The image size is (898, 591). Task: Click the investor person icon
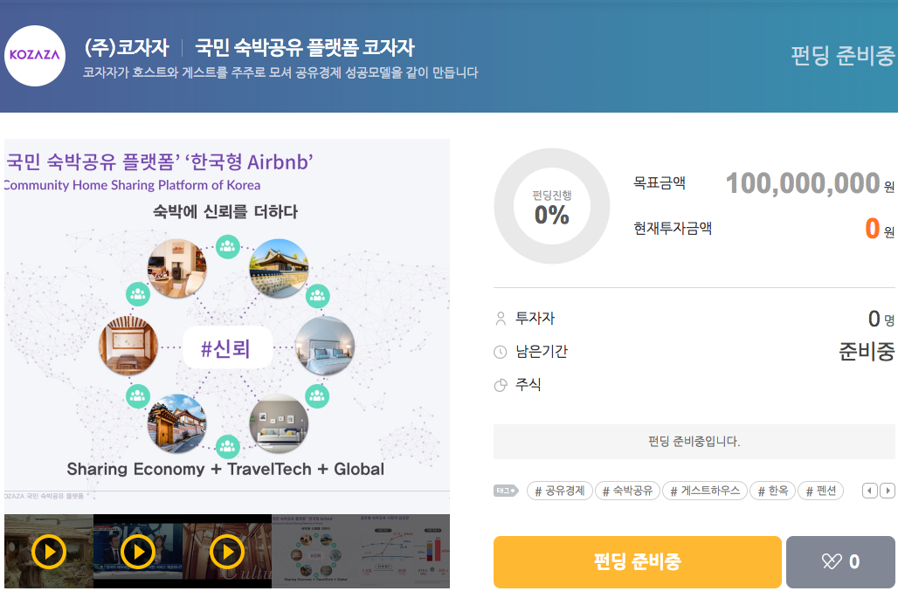click(501, 320)
